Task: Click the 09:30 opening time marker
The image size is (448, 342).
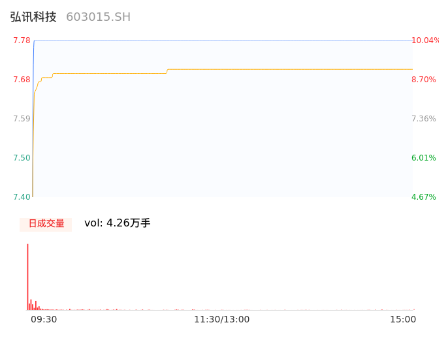Action: 44,319
